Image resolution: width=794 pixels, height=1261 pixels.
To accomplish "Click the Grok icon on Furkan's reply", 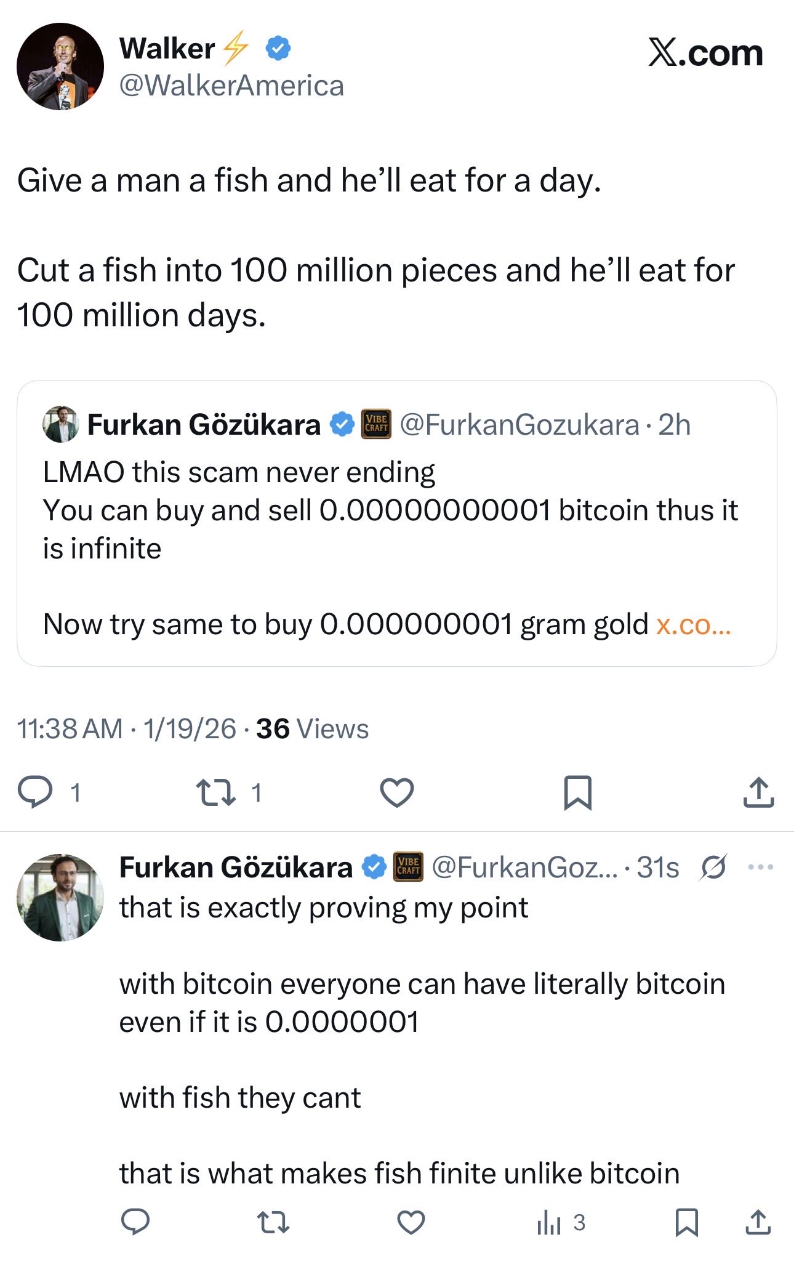I will click(x=713, y=867).
